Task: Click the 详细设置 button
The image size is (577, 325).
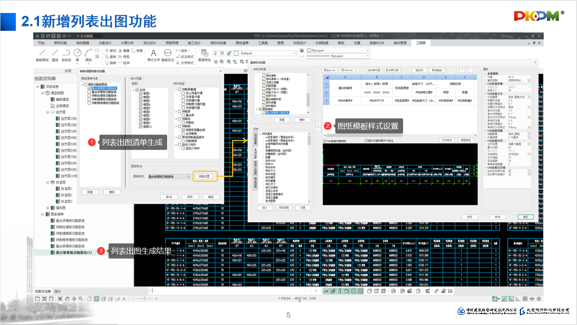Action: point(204,176)
